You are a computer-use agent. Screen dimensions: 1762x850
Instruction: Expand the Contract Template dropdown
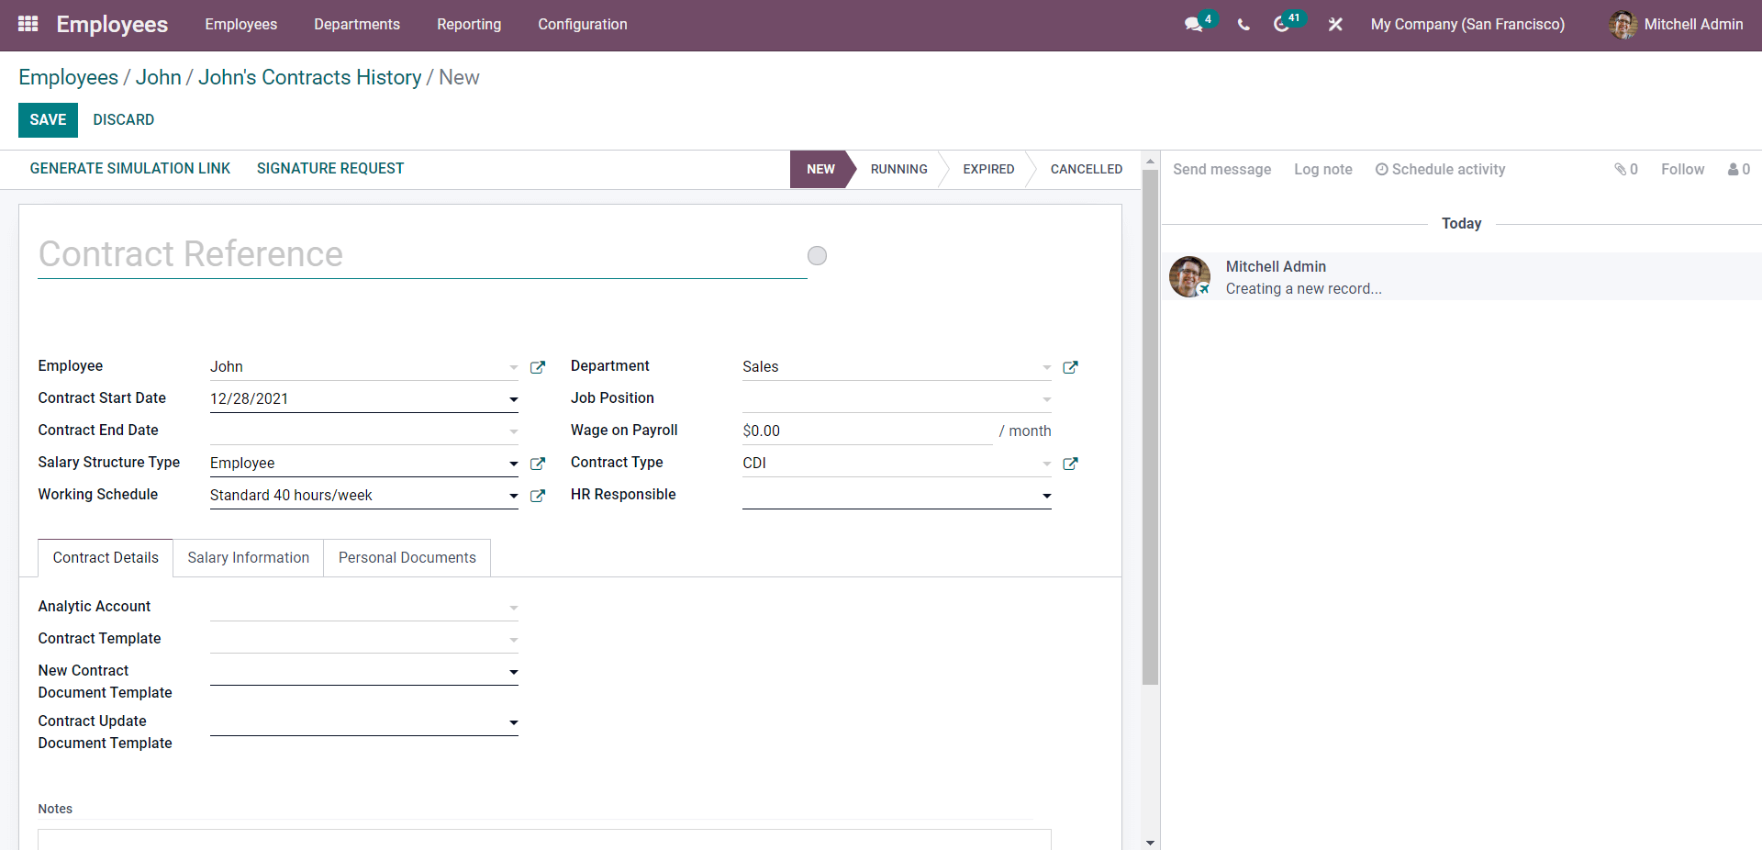pyautogui.click(x=514, y=640)
